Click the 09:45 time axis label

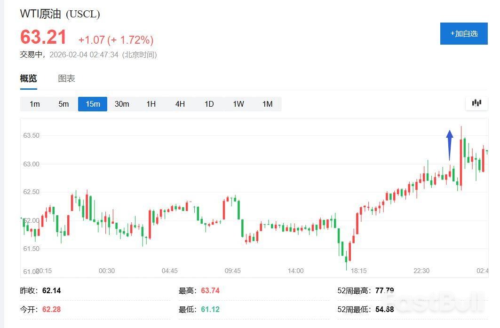(x=232, y=271)
